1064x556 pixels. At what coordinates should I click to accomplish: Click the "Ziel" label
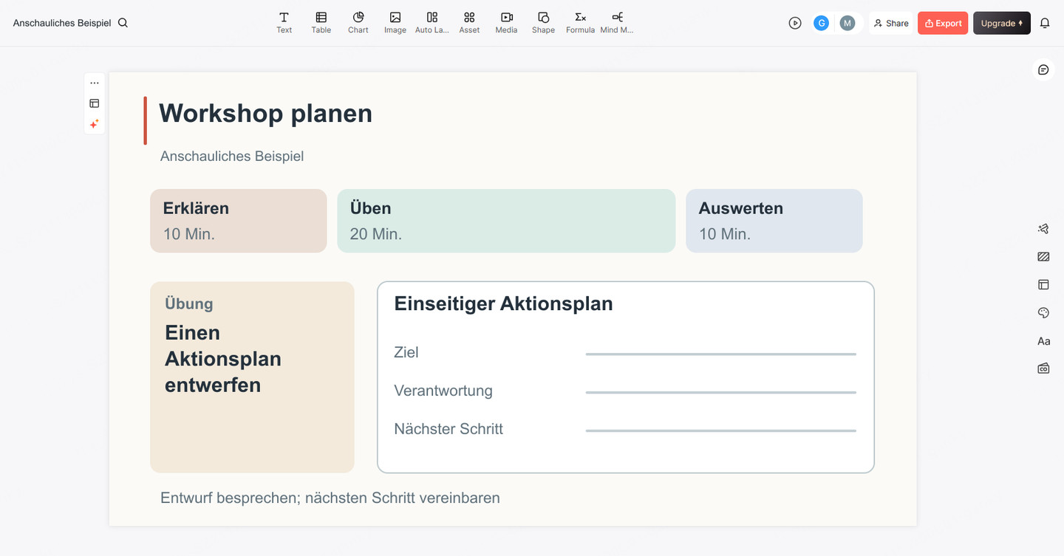(x=406, y=352)
